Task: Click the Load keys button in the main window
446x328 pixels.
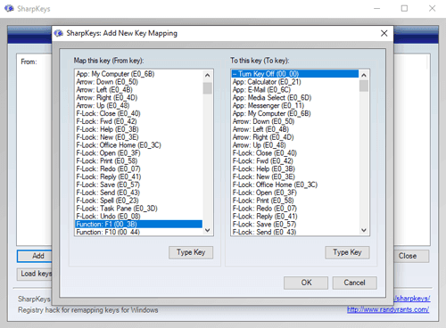Action: click(35, 274)
